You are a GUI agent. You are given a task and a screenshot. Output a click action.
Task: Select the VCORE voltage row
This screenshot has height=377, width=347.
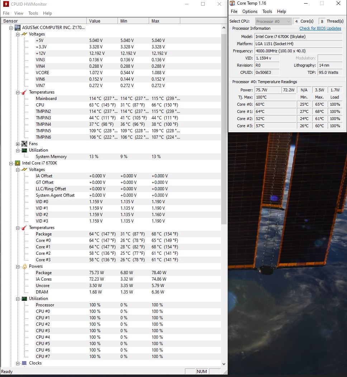point(42,73)
